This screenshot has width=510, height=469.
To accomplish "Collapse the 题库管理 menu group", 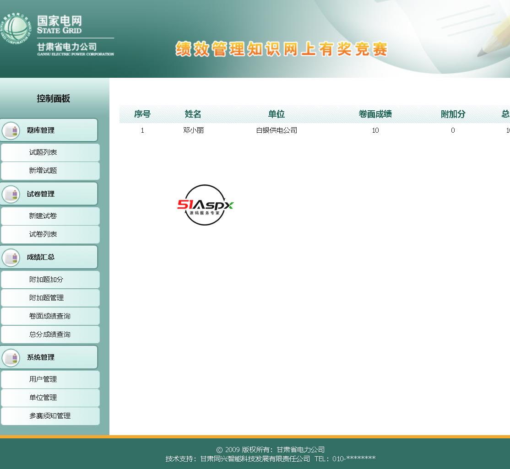I will 41,130.
